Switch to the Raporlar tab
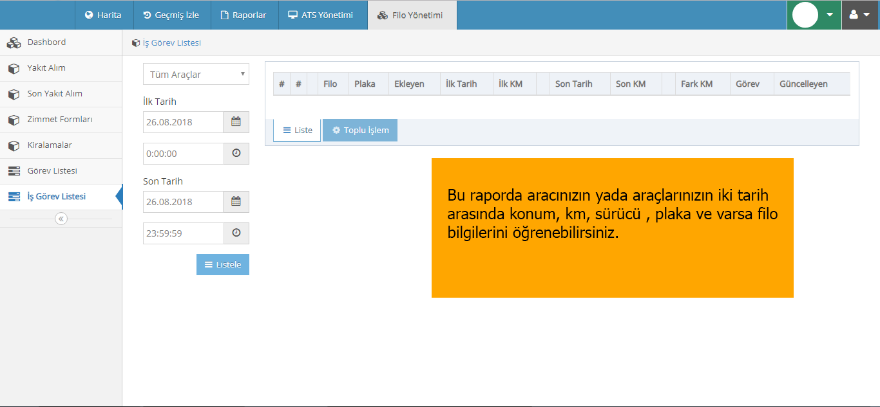This screenshot has height=407, width=880. pyautogui.click(x=244, y=14)
